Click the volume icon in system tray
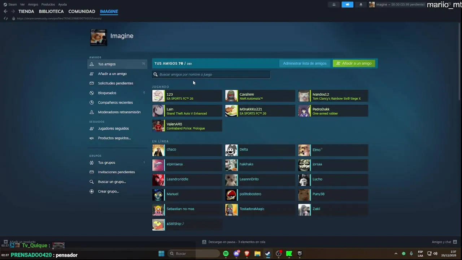 pyautogui.click(x=435, y=253)
